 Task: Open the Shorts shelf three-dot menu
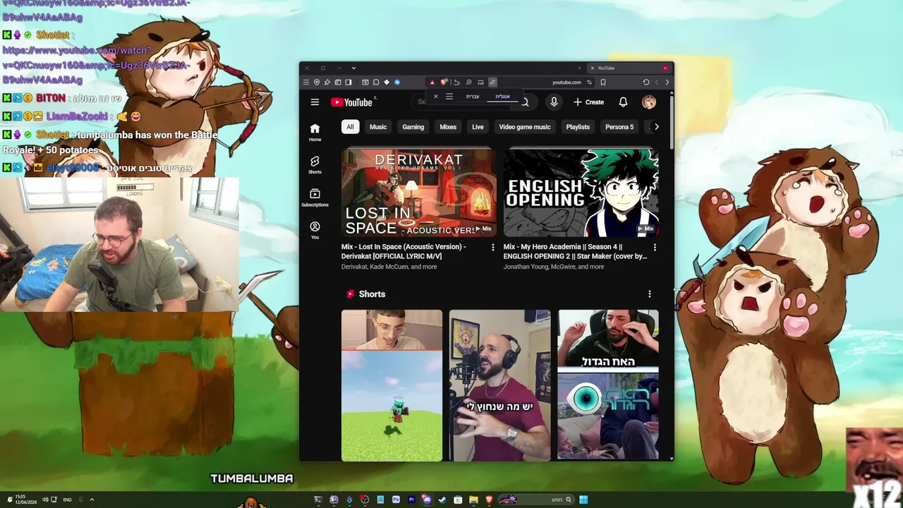click(650, 294)
